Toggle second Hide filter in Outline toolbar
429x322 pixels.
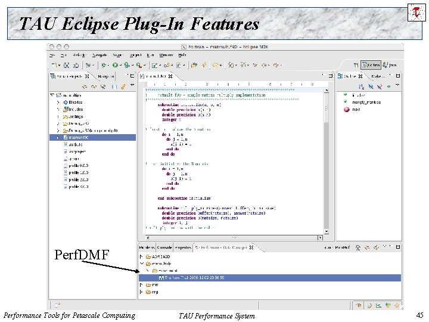pos(380,87)
